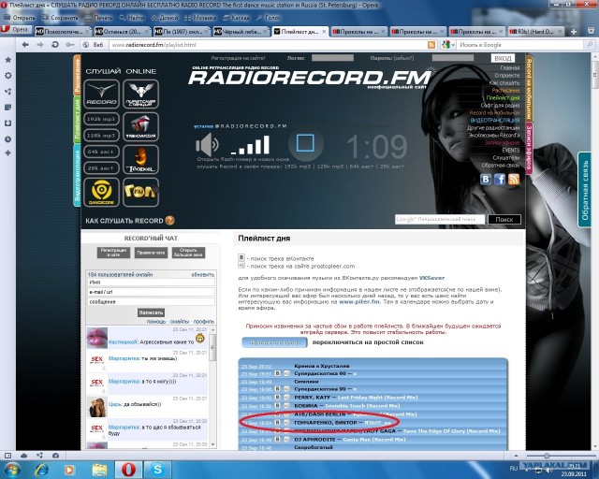Image resolution: width=599 pixels, height=479 pixels.
Task: Select the Record station logo
Action: click(101, 94)
